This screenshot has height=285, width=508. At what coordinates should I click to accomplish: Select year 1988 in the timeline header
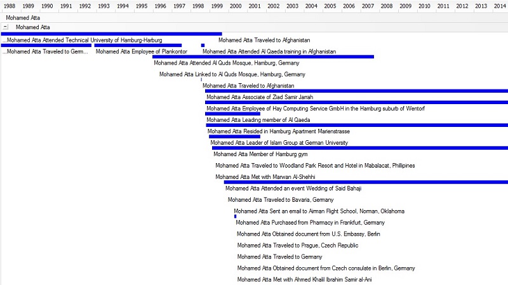10,6
